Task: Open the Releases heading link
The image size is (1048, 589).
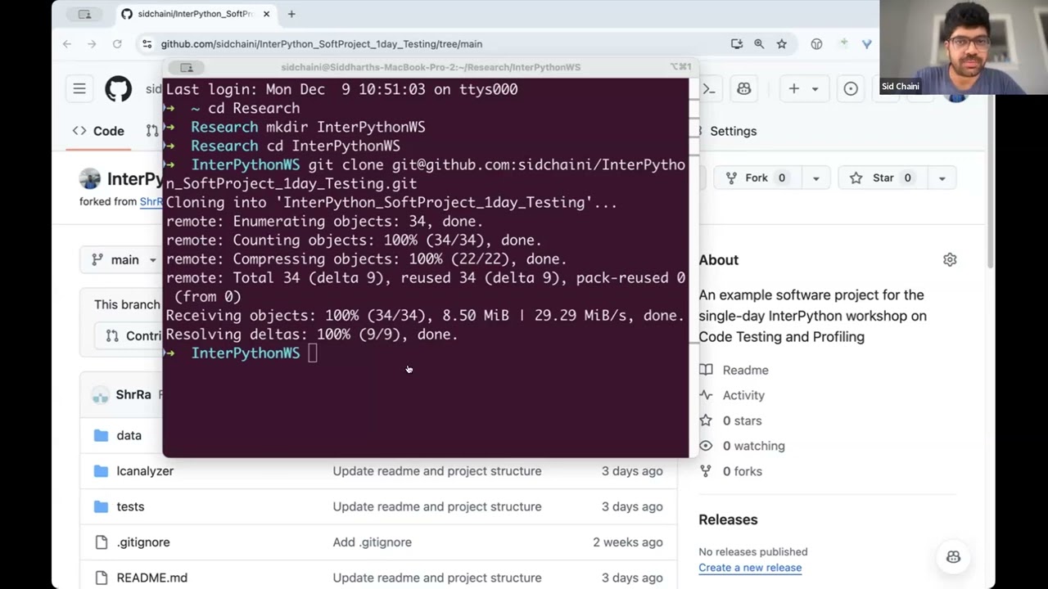Action: [x=728, y=519]
